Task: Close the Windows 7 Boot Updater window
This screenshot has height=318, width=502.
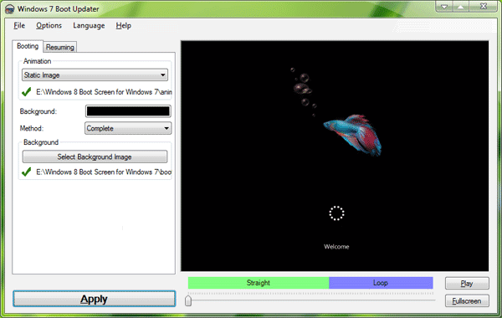Action: [484, 6]
